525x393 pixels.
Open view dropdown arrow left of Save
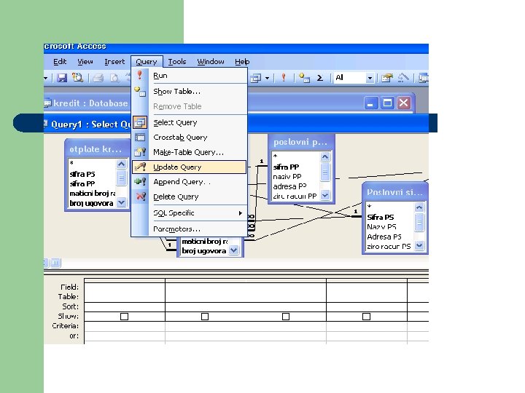(x=46, y=79)
